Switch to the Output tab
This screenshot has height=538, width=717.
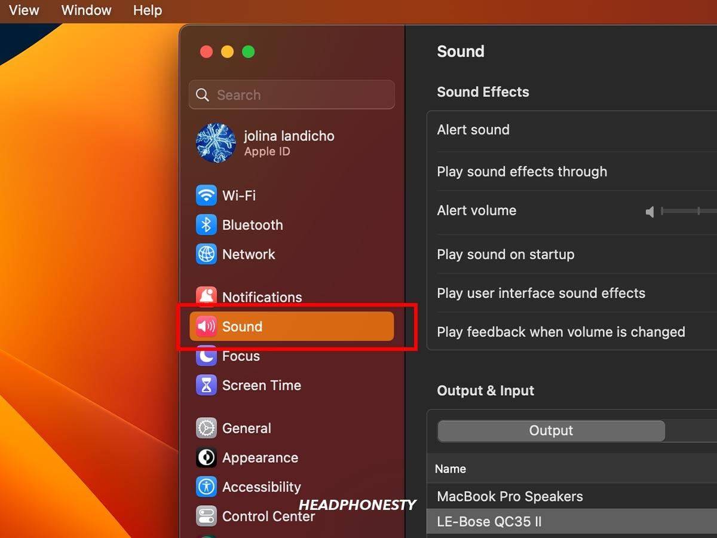550,430
